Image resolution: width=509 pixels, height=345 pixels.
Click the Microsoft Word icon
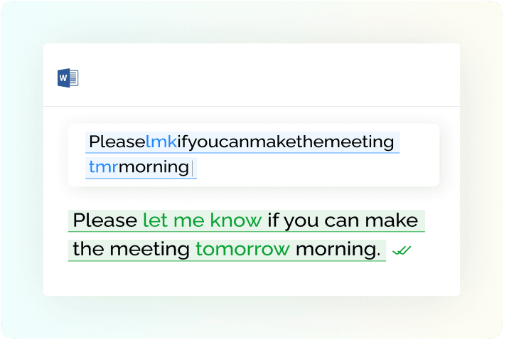coord(68,78)
